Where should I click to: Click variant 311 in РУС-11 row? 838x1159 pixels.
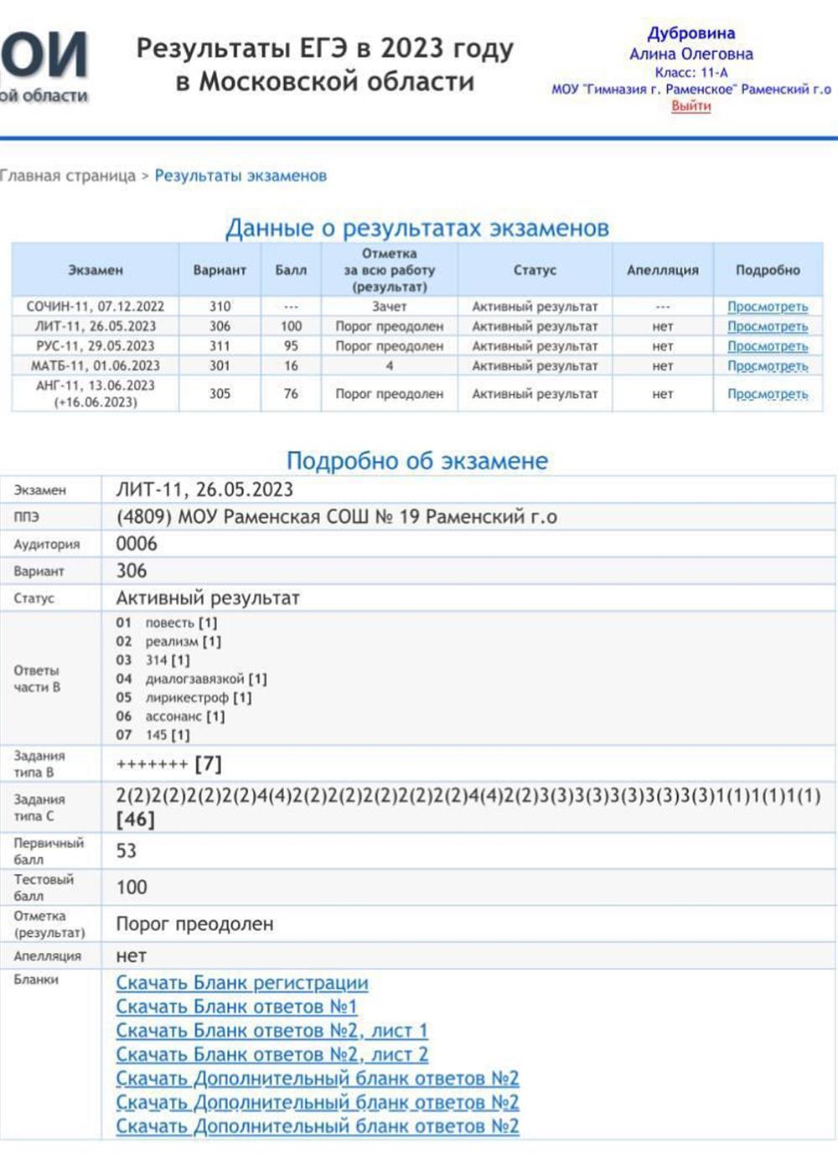click(x=220, y=346)
